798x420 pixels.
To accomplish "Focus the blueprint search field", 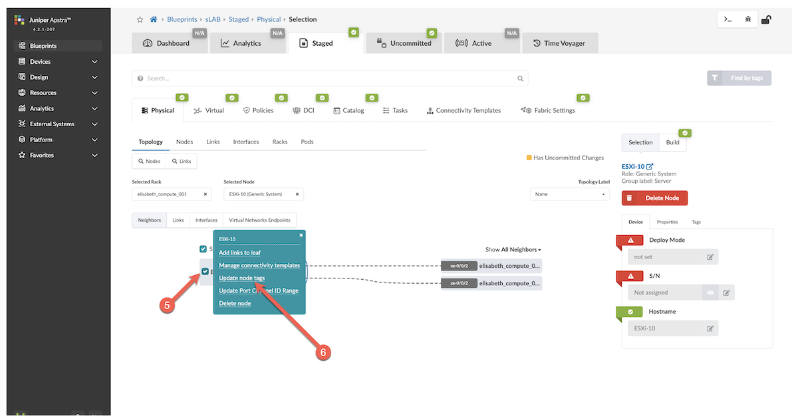I will tap(331, 78).
